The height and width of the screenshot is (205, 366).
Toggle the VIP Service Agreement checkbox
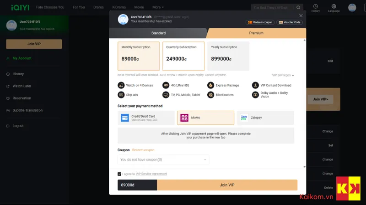click(x=119, y=174)
